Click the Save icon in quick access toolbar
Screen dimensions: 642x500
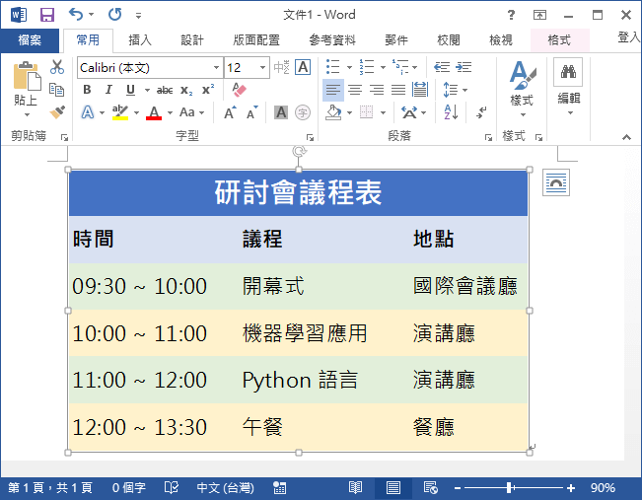[x=47, y=15]
